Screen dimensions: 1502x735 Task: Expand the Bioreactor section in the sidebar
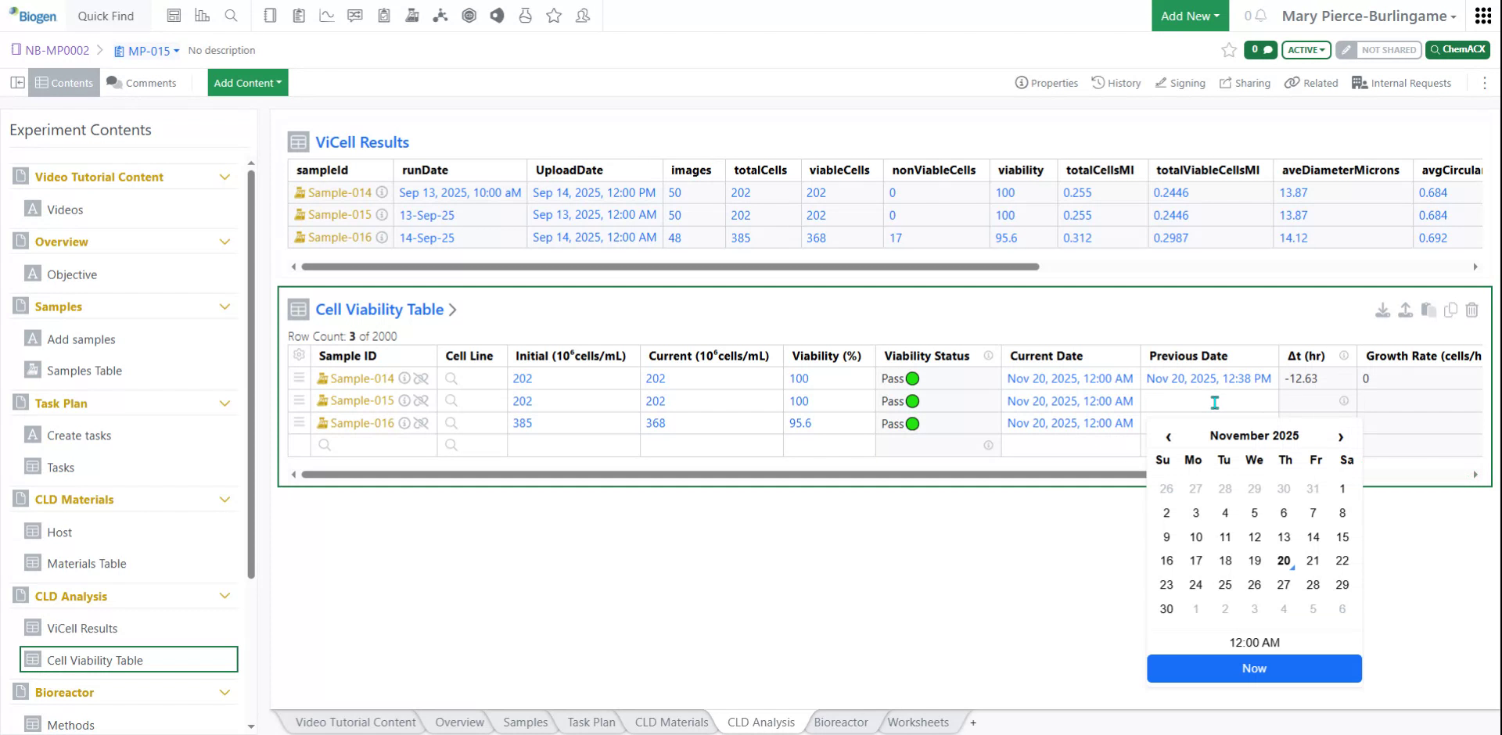click(x=225, y=692)
